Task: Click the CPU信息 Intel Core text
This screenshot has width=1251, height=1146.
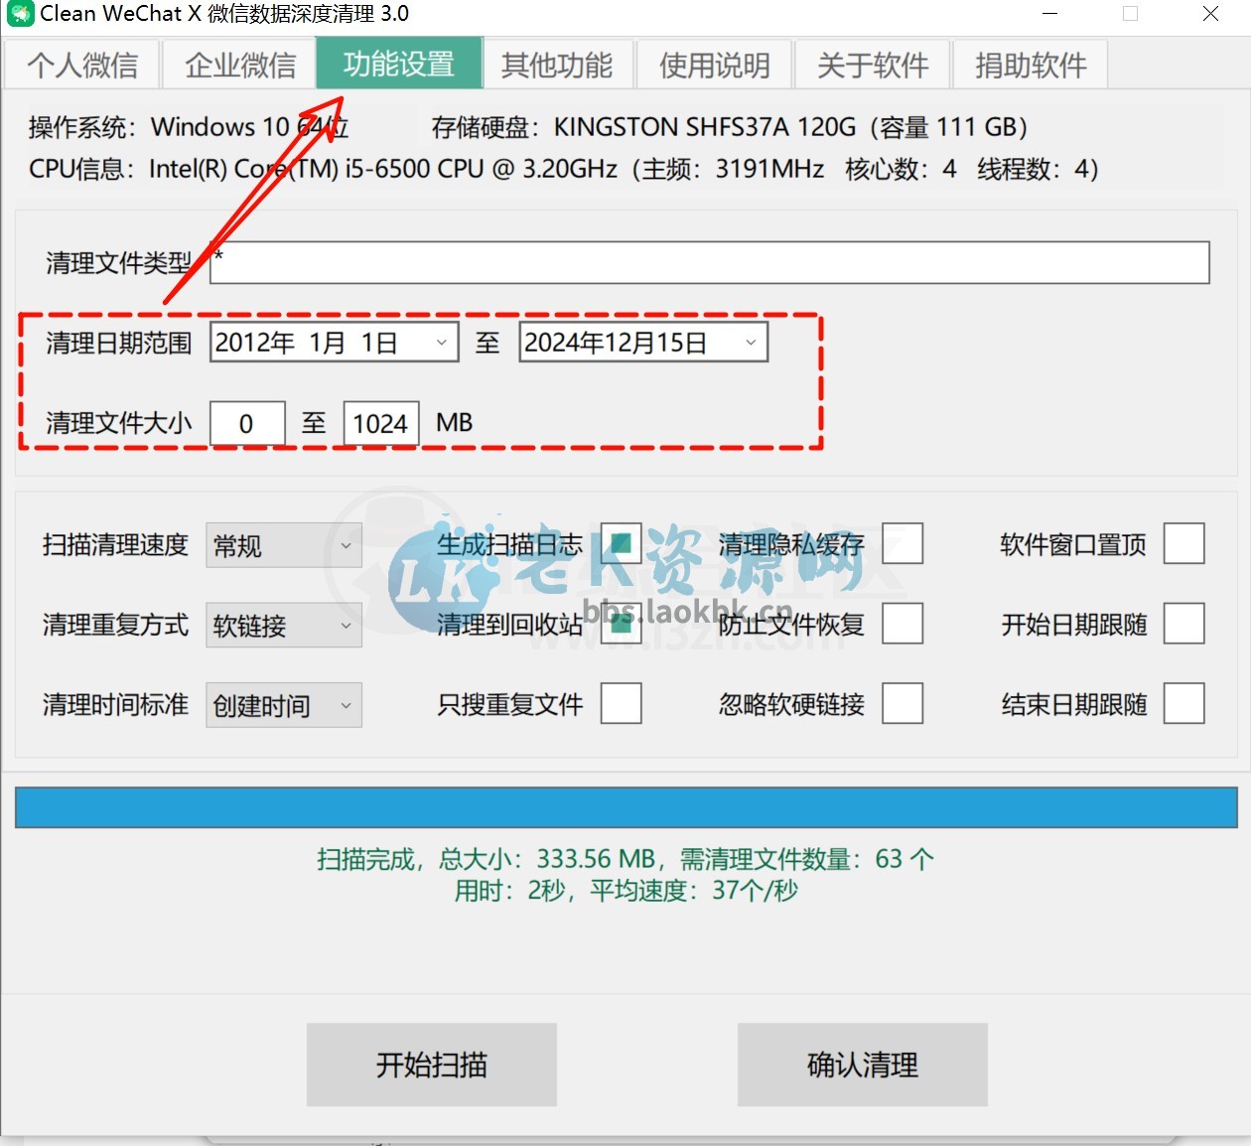Action: [563, 169]
